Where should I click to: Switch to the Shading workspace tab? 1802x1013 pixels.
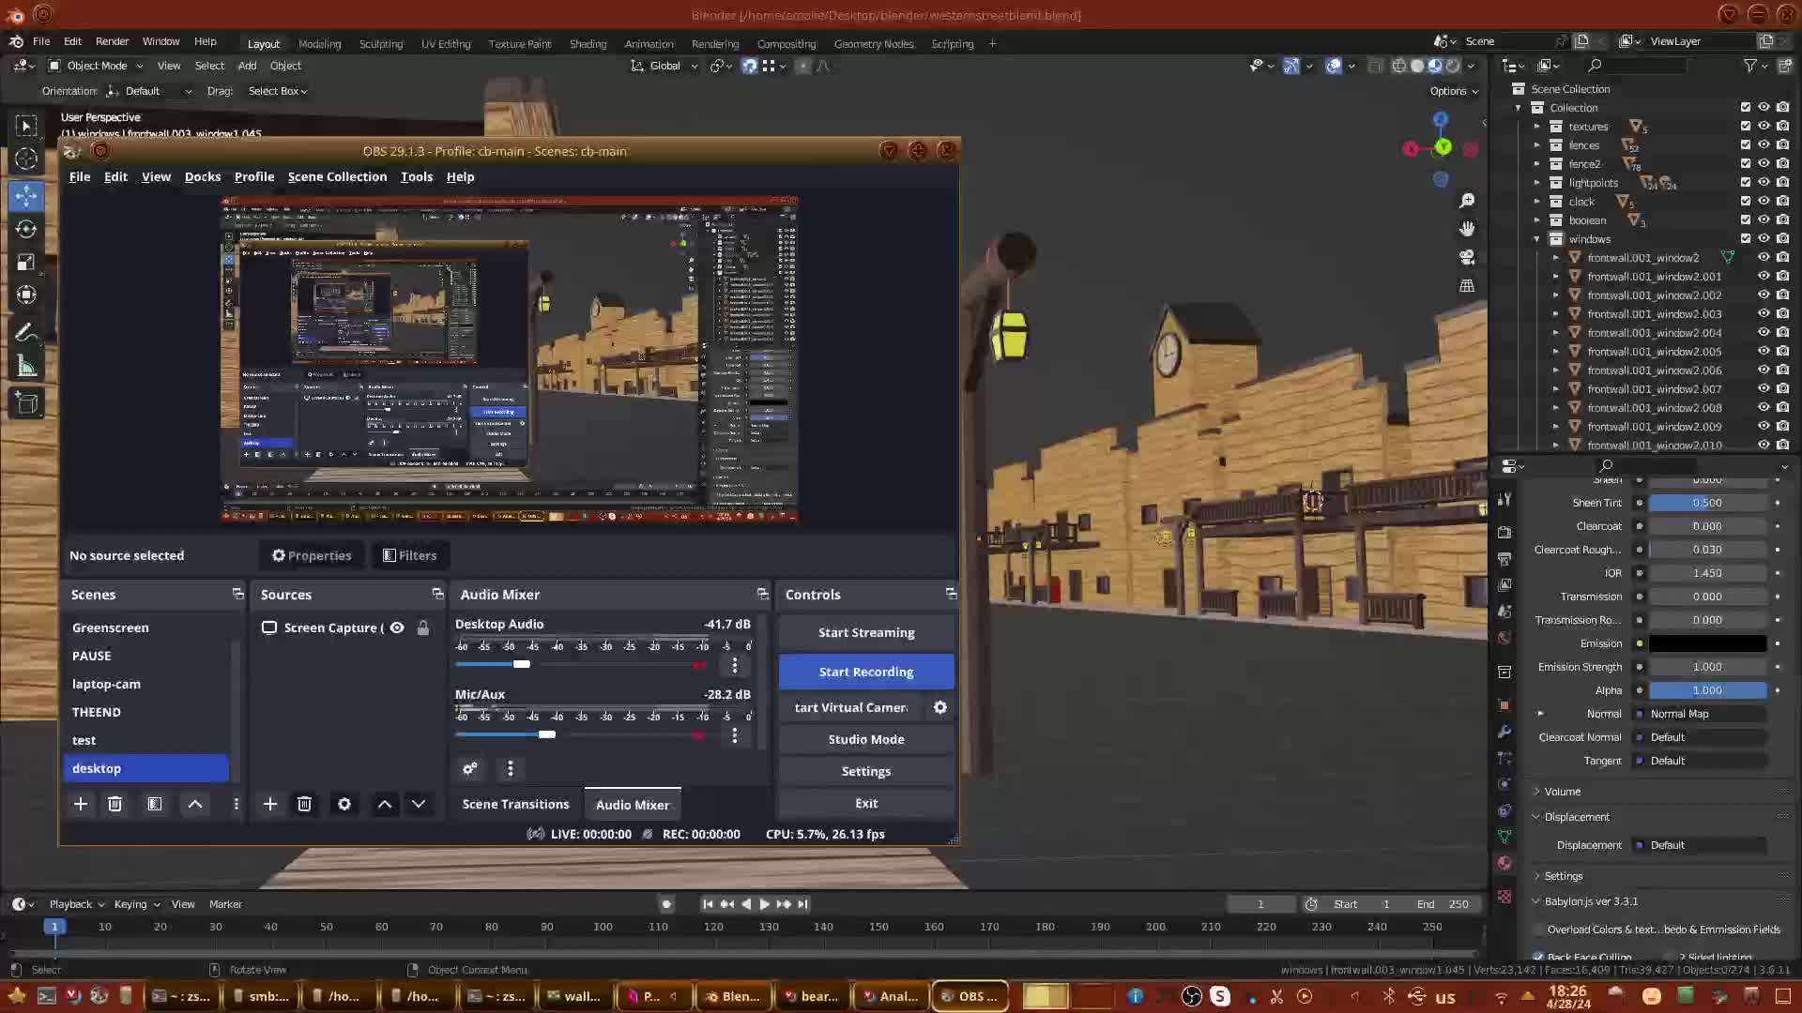click(x=588, y=44)
